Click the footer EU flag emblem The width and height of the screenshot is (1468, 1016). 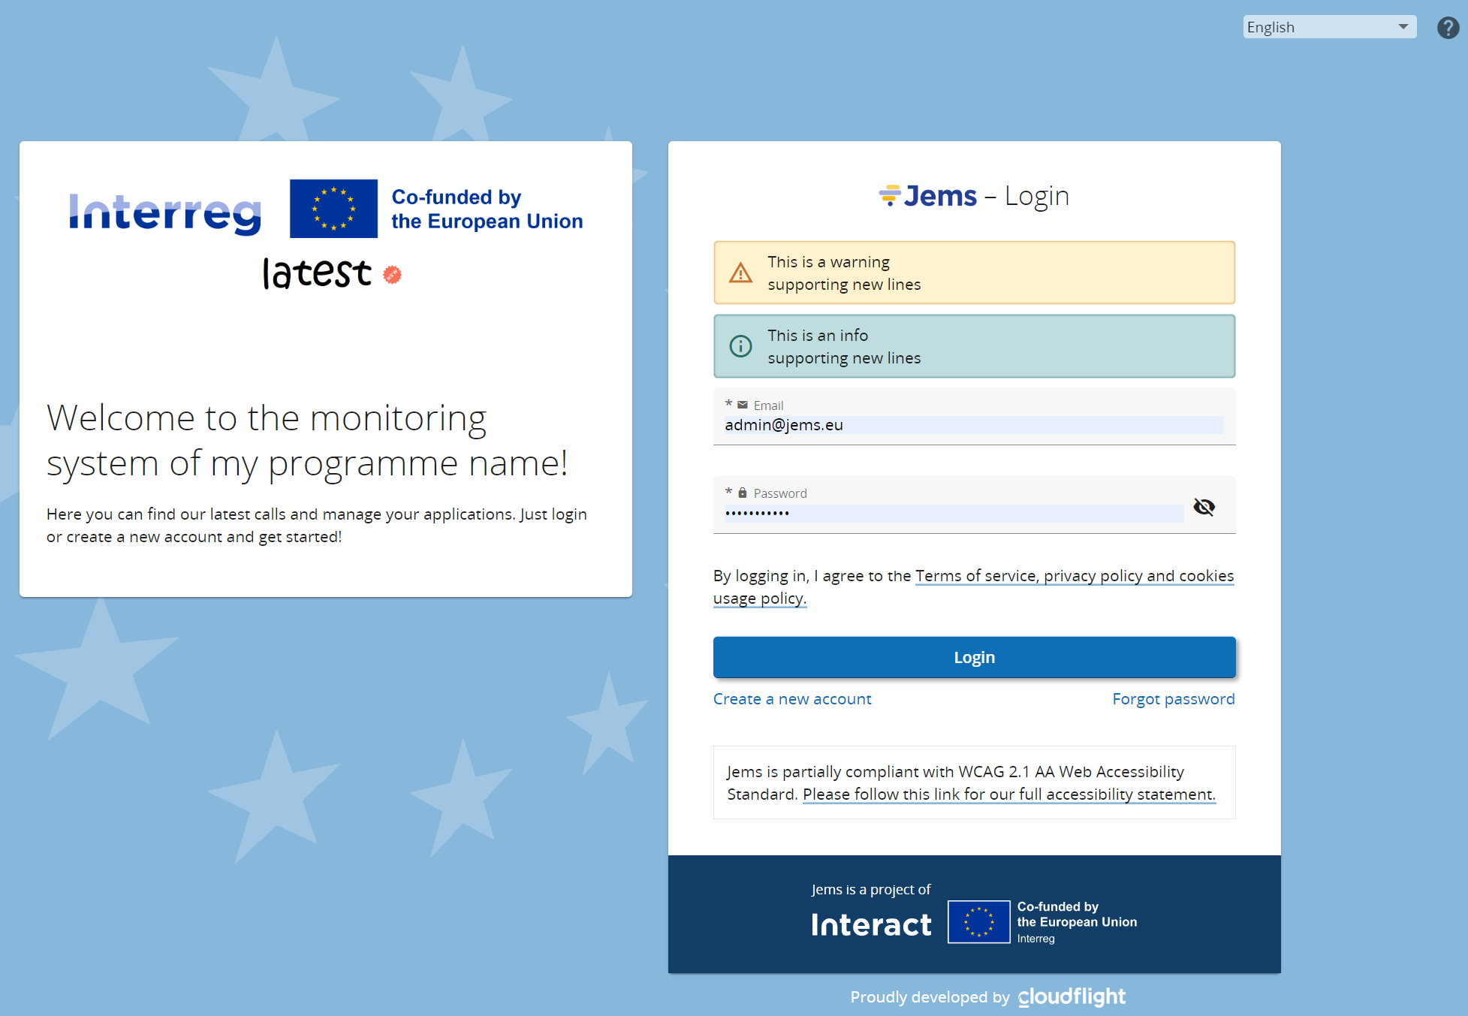(978, 922)
